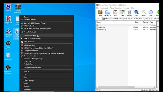Choose Force Delete with IObit Malware Fighter
The height and width of the screenshot is (92, 163).
coord(47,28)
